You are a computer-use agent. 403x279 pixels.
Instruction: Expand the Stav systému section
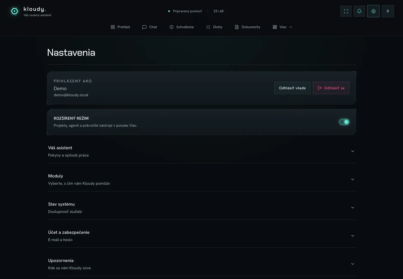coord(201,207)
